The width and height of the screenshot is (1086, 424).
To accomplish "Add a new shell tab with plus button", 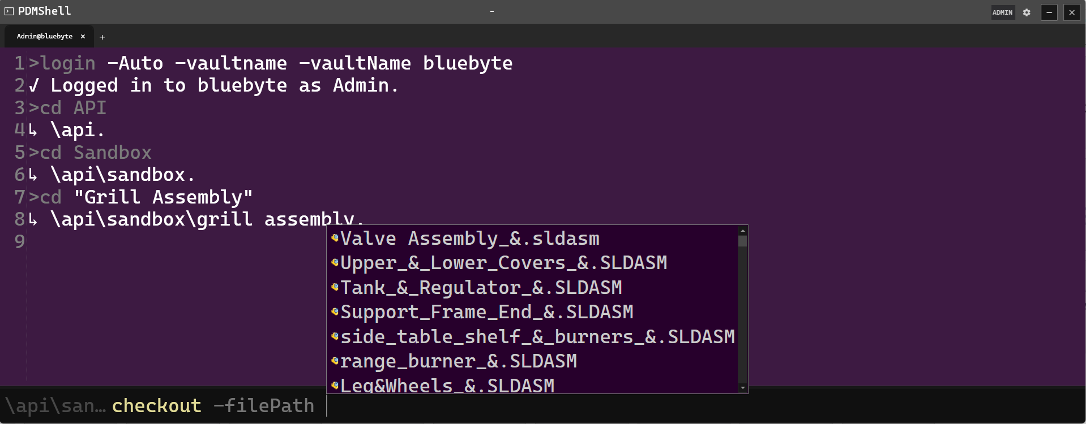I will pos(102,37).
